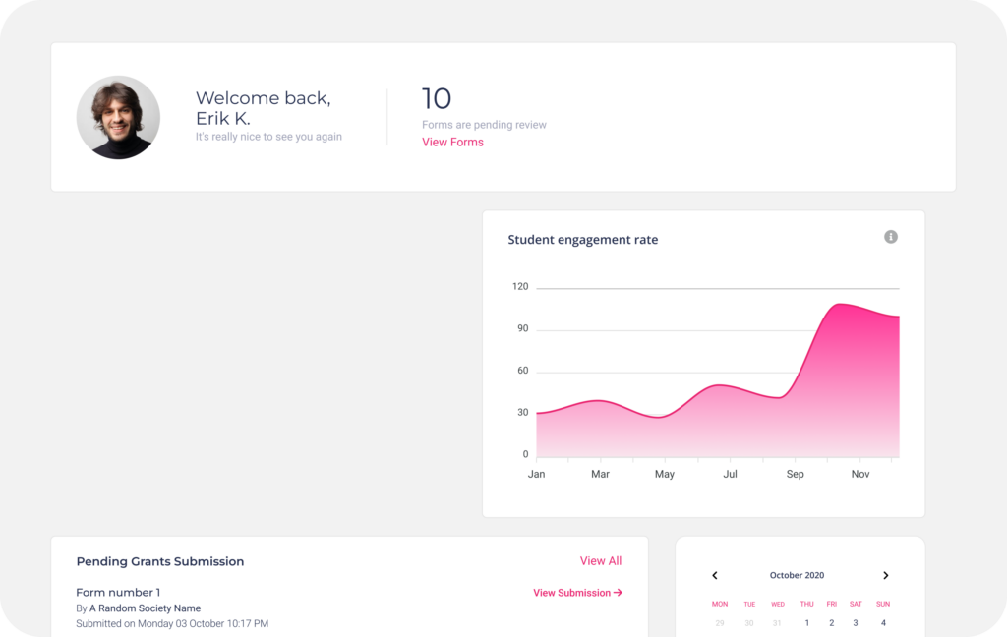Open the October 2020 month selector
This screenshot has height=637, width=1007.
[x=797, y=575]
